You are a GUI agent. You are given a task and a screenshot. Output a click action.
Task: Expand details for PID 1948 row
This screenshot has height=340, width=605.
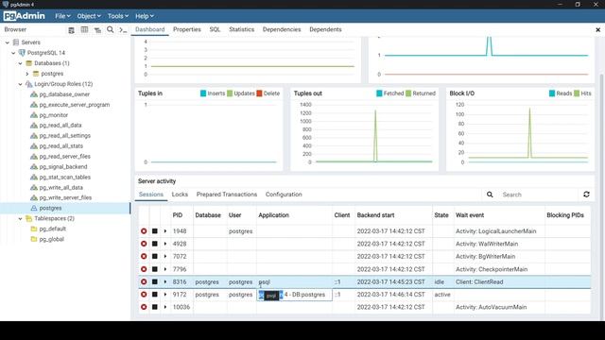[165, 230]
